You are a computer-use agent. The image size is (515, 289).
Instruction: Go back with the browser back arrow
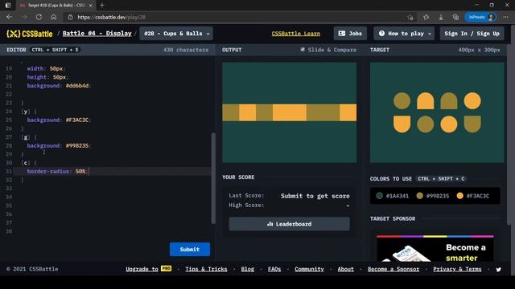point(9,17)
